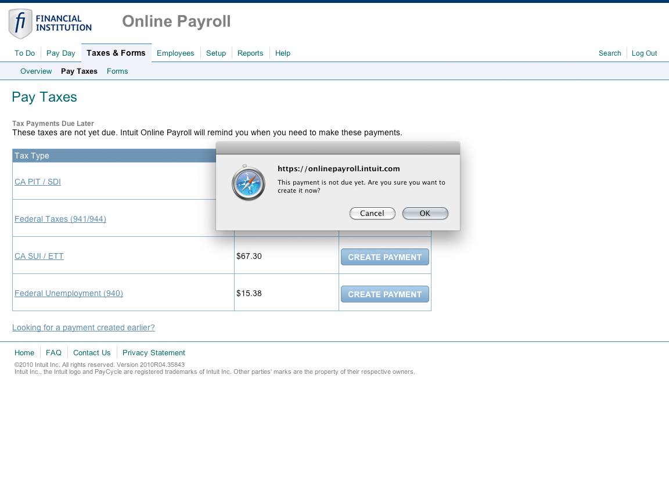669x501 pixels.
Task: Open the Help tab
Action: [x=283, y=53]
